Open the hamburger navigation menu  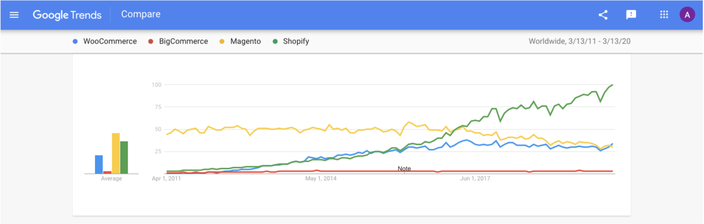(x=14, y=15)
